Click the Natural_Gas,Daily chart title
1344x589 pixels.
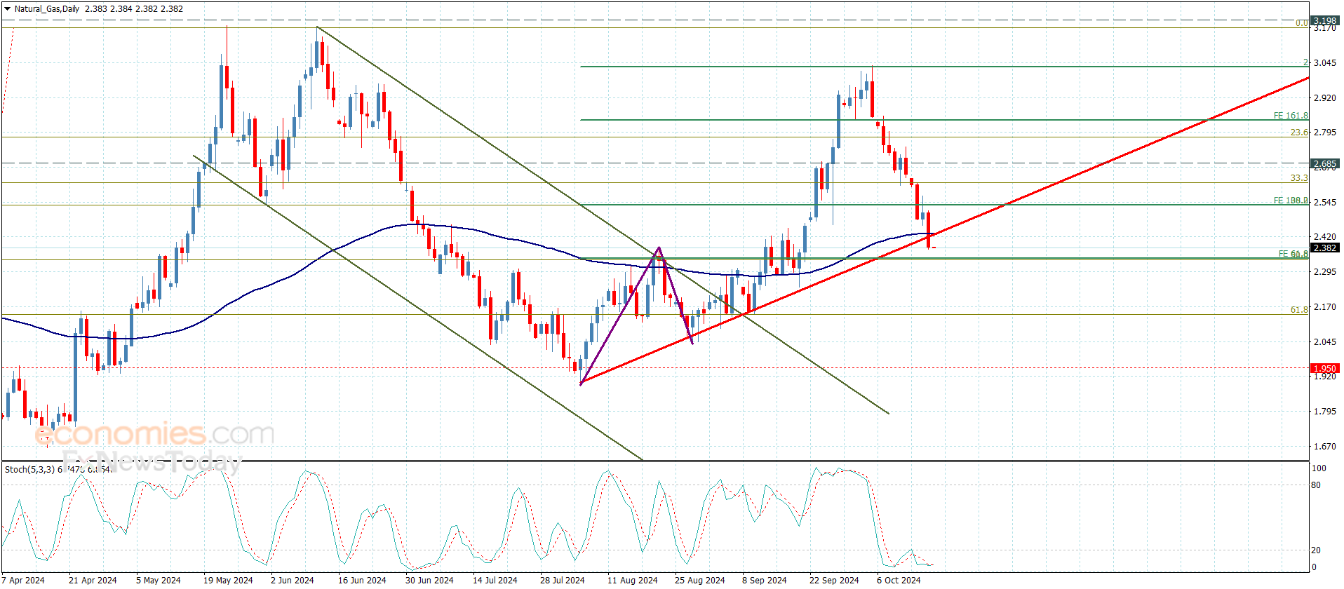coord(47,9)
